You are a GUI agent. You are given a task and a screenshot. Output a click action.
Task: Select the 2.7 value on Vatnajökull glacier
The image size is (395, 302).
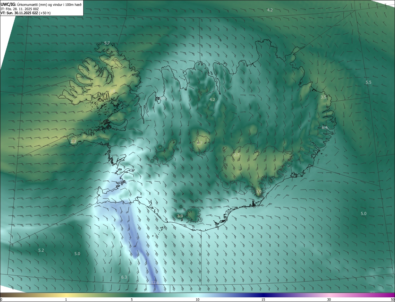click(237, 155)
